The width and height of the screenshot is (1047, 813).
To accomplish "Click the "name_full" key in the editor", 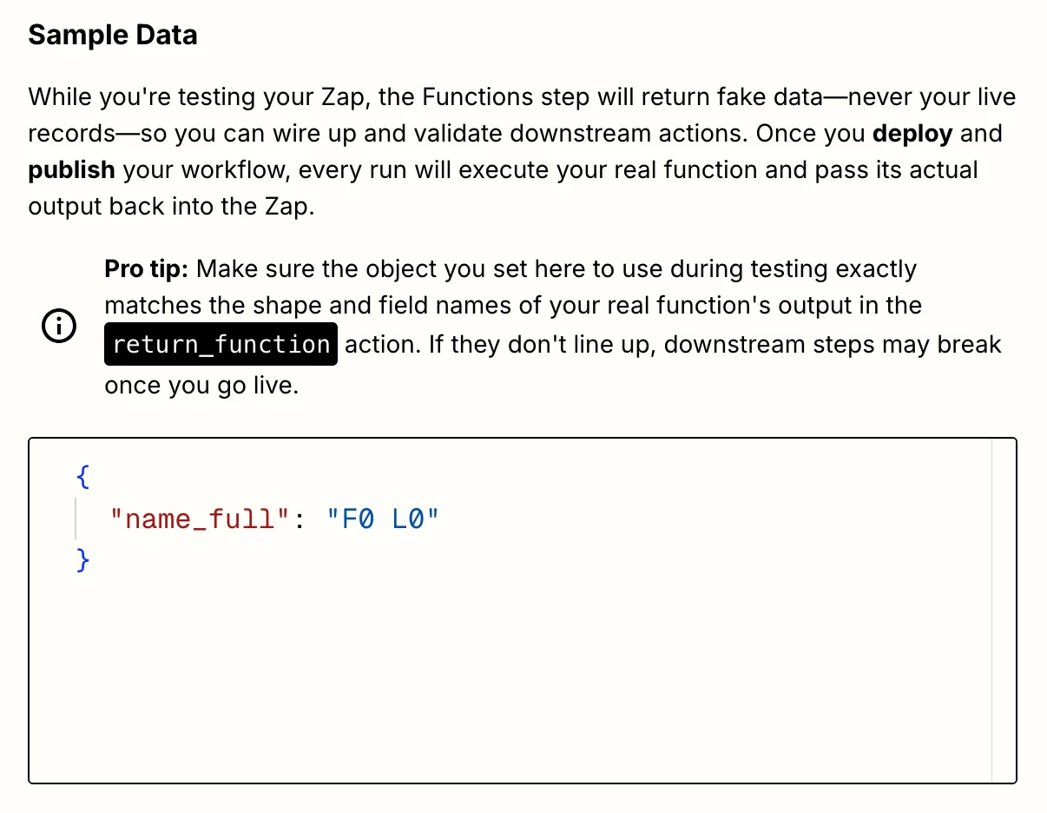I will pos(198,519).
